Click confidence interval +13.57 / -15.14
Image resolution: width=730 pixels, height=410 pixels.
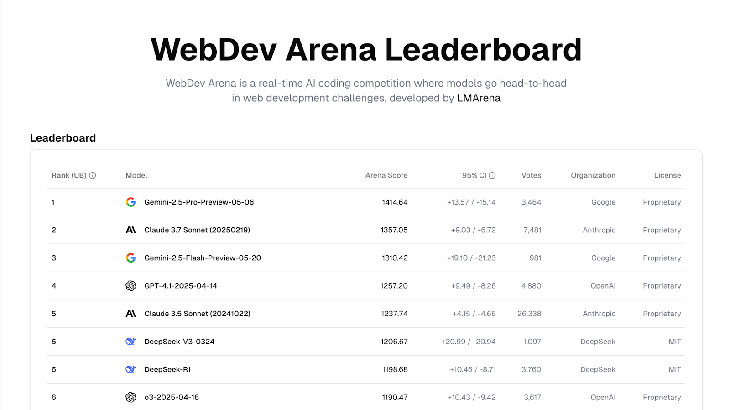tap(471, 202)
